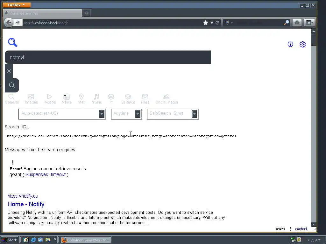
Task: Launch Internet Explorer from quick launch
Action: pyautogui.click(x=33, y=240)
